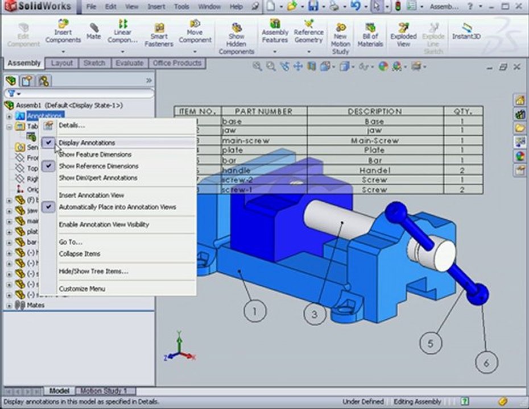Click the Exploded View tool

click(403, 35)
